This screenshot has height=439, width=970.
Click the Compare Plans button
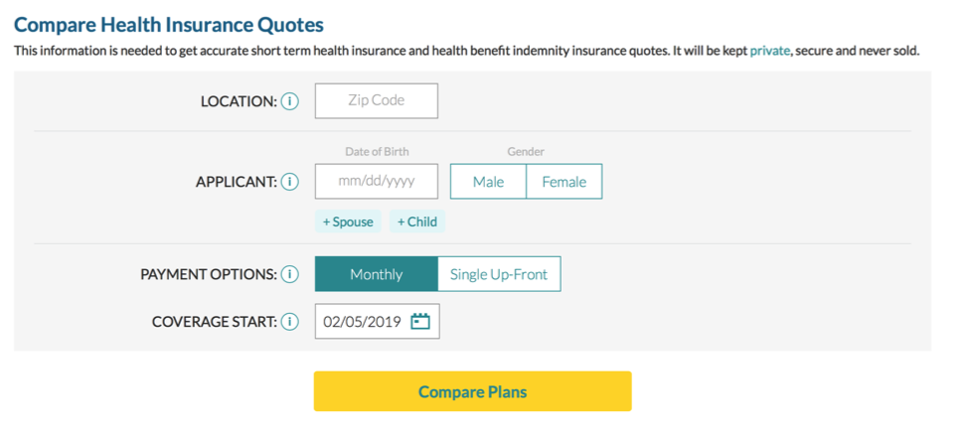[473, 391]
